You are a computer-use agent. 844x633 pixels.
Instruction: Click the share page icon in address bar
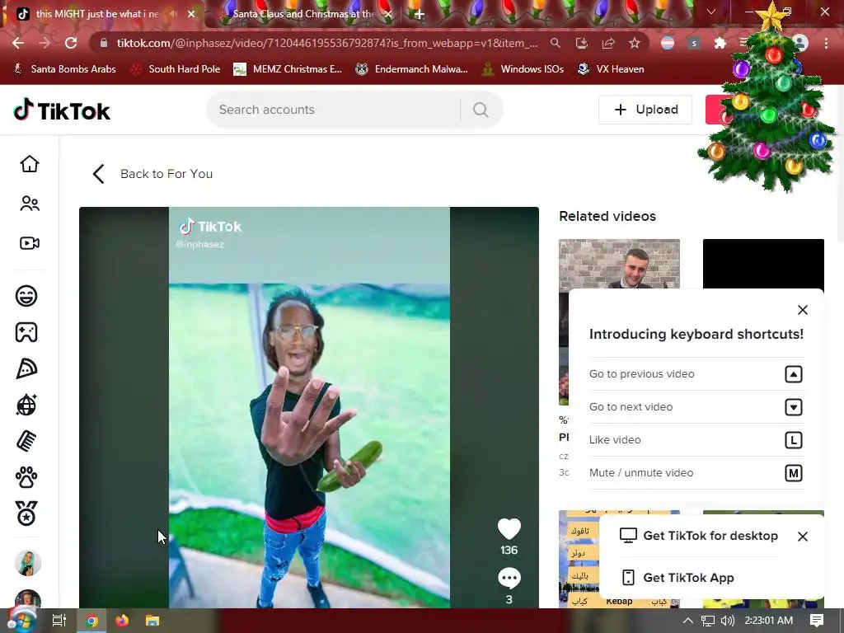608,43
